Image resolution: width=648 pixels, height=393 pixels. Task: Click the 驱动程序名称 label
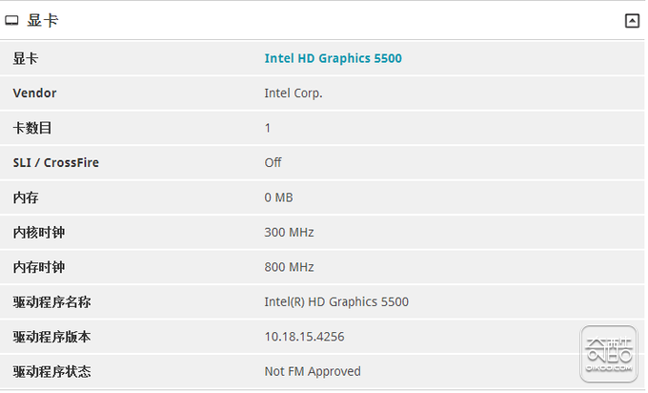coord(51,302)
